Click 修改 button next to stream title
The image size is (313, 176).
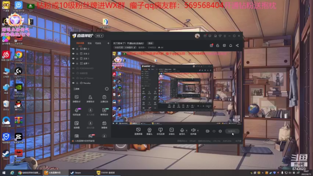(x=150, y=43)
